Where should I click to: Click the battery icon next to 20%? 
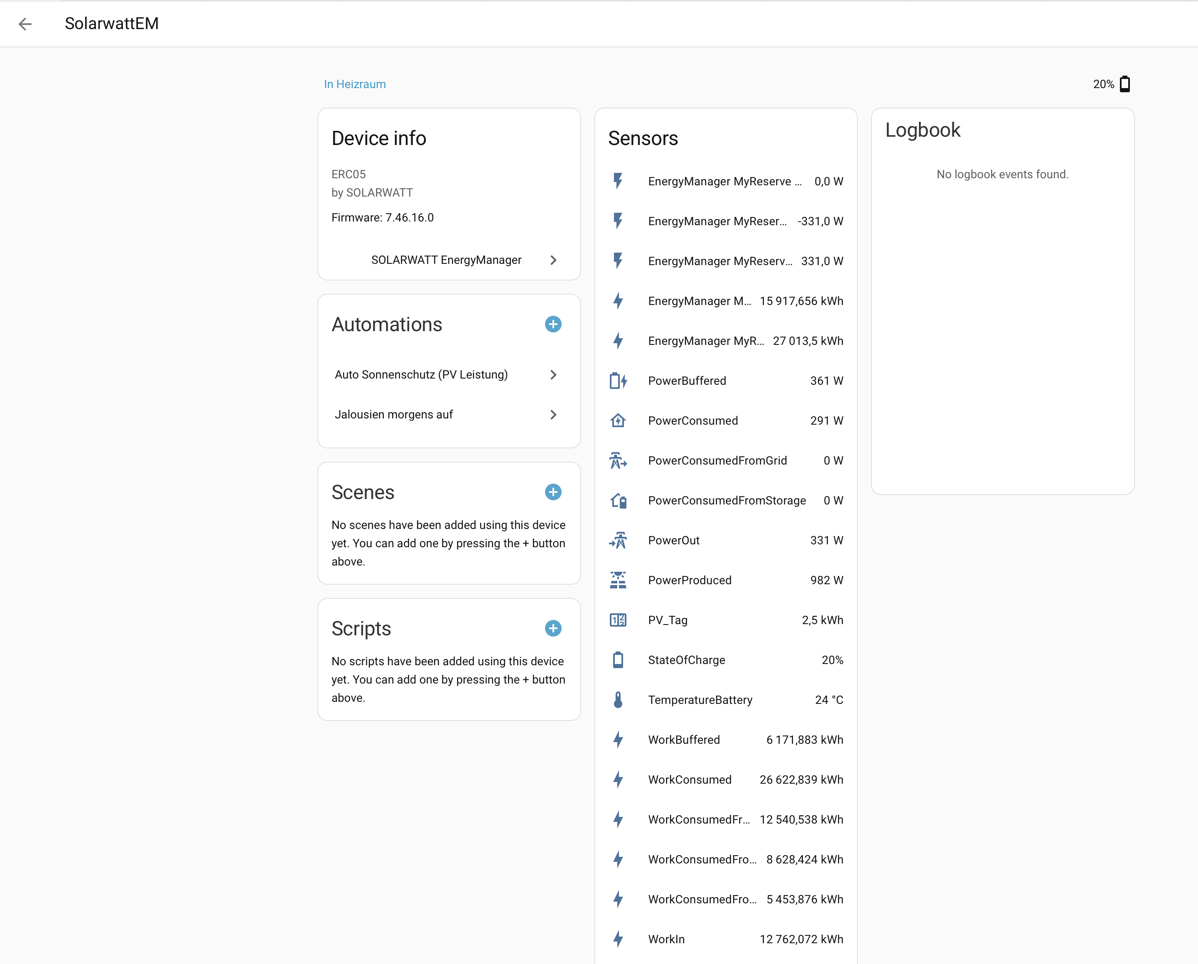[x=1124, y=84]
